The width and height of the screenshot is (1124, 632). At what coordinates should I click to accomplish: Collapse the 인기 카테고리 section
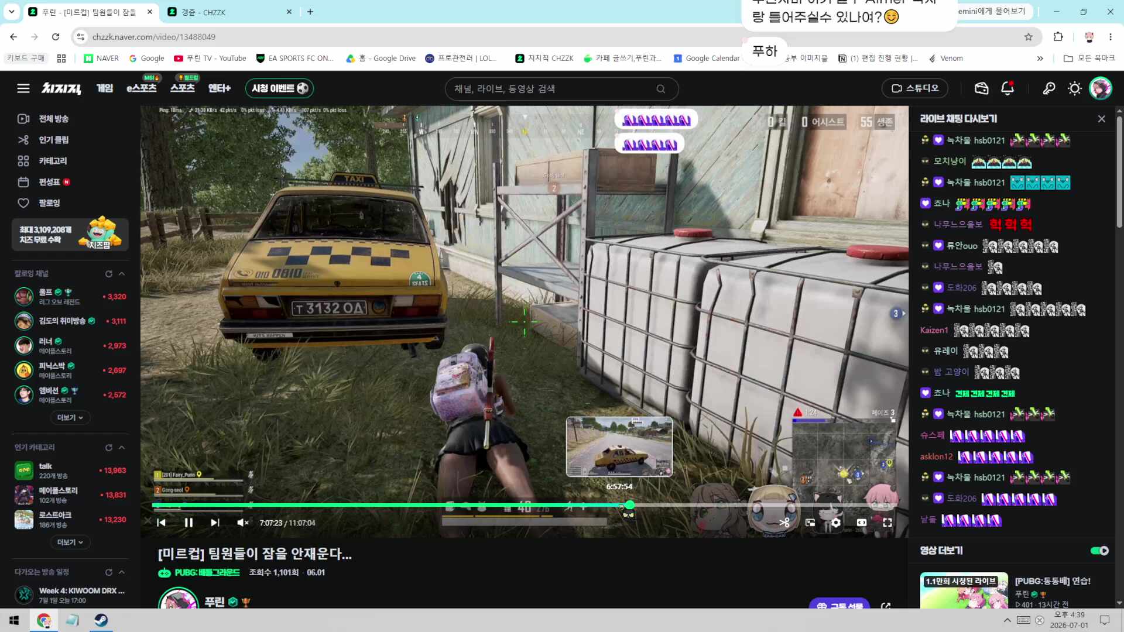(x=122, y=448)
